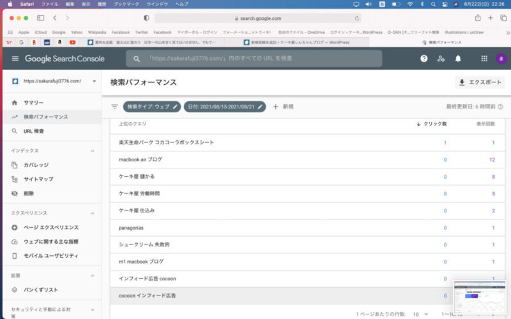Click the users and permissions icon

(x=441, y=59)
